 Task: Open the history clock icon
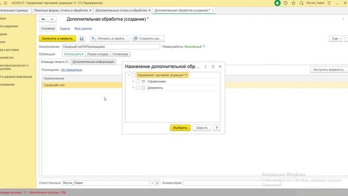pyautogui.click(x=285, y=3)
